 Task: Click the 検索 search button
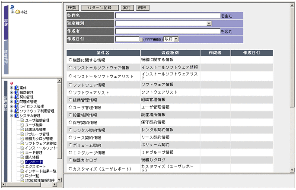click(x=72, y=8)
